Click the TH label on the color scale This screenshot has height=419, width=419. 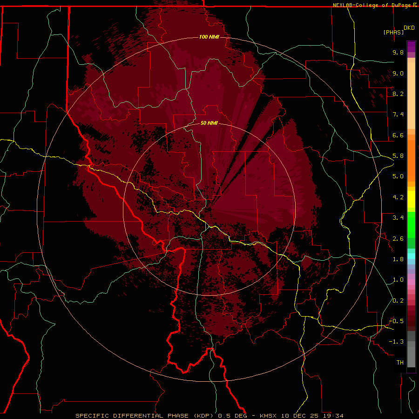click(x=400, y=363)
